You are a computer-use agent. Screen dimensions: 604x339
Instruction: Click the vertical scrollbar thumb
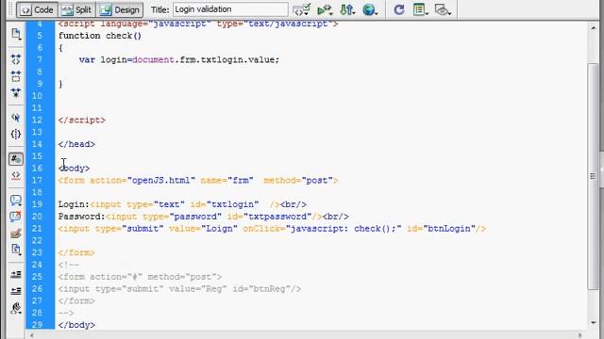(594, 176)
